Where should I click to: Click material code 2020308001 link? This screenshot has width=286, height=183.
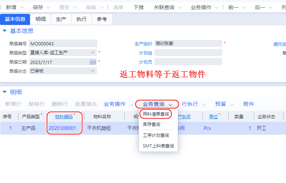62,128
